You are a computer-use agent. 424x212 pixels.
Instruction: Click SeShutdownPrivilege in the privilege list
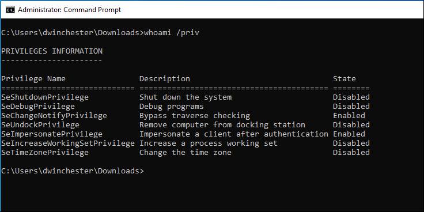[45, 97]
